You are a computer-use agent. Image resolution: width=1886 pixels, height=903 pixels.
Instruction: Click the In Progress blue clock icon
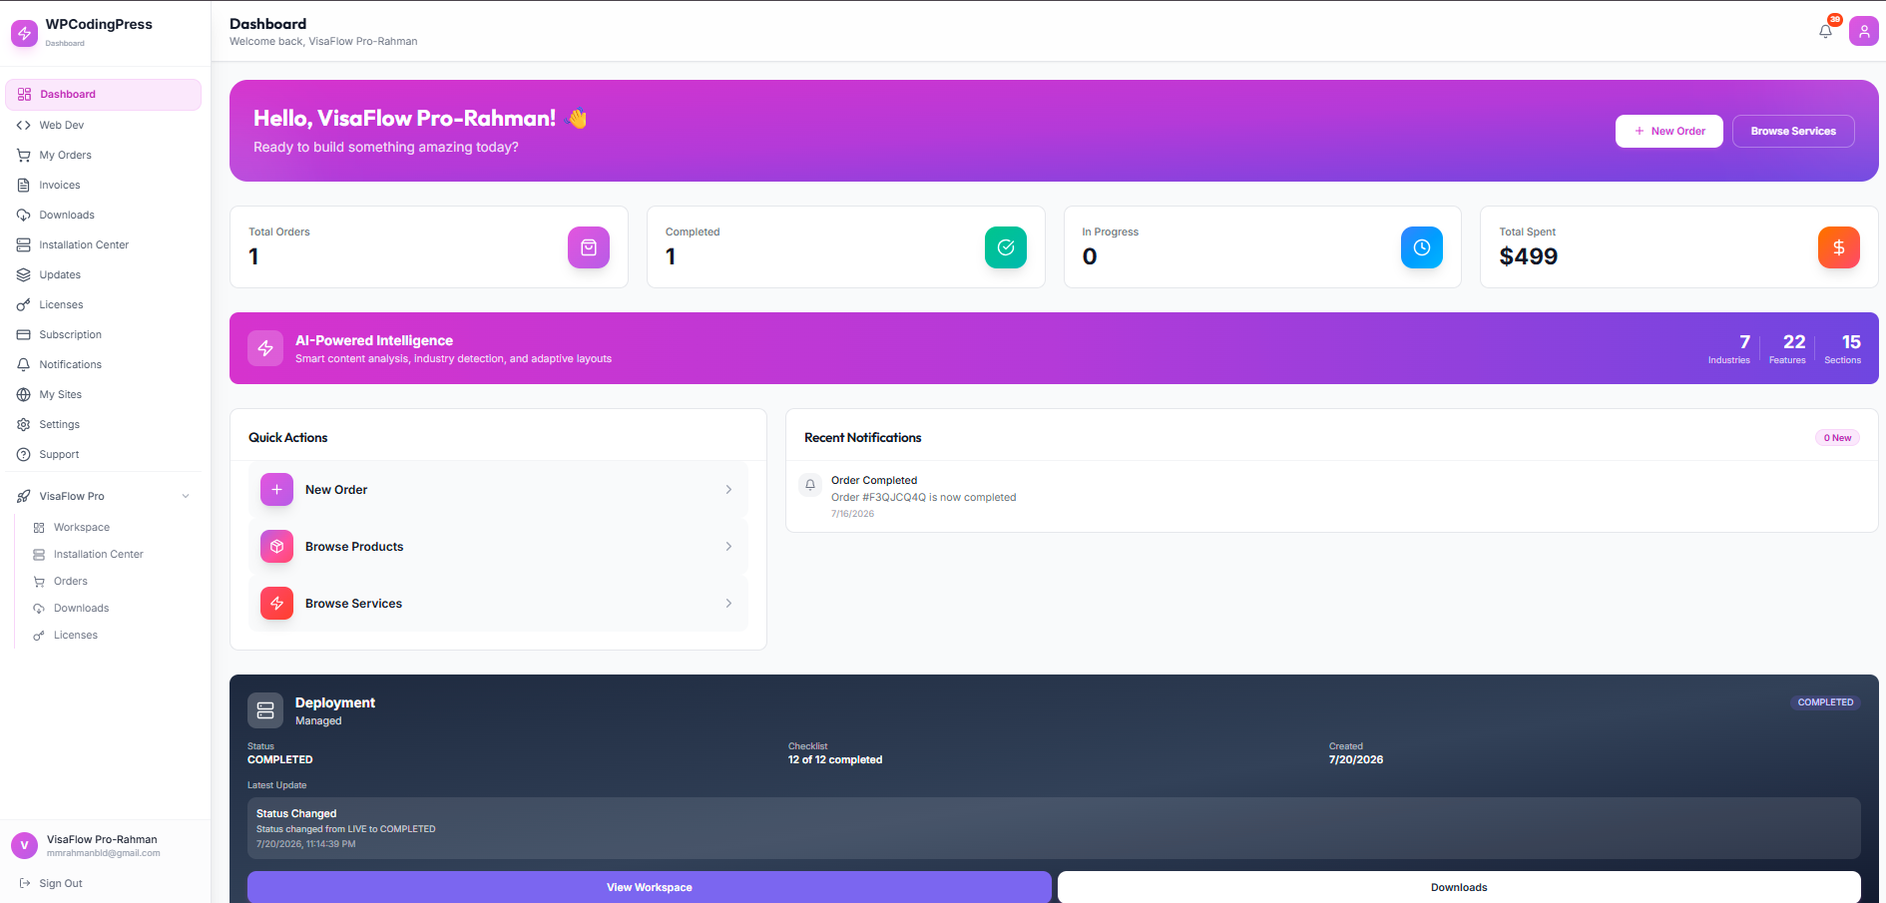coord(1422,247)
